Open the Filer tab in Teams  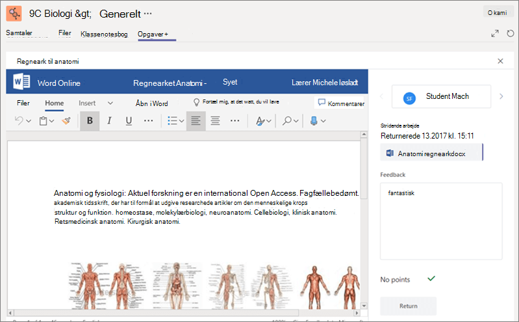pyautogui.click(x=64, y=33)
